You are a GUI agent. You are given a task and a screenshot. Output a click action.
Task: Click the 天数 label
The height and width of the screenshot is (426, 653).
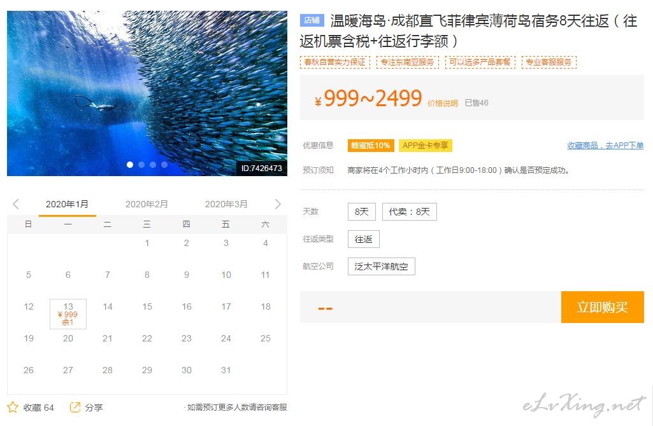pyautogui.click(x=311, y=211)
